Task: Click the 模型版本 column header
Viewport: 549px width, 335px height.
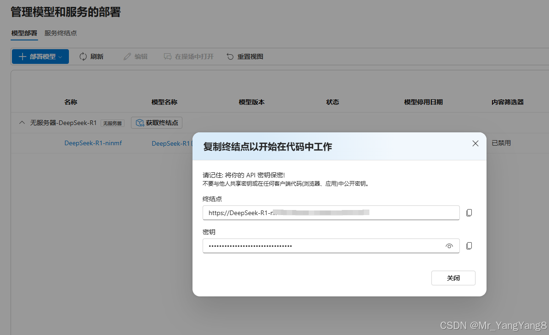Action: tap(251, 102)
